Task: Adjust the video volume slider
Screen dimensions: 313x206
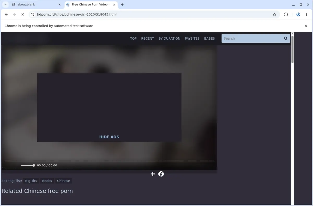Action: (28, 165)
